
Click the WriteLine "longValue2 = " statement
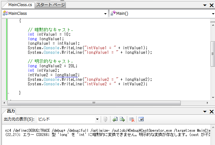90,79
